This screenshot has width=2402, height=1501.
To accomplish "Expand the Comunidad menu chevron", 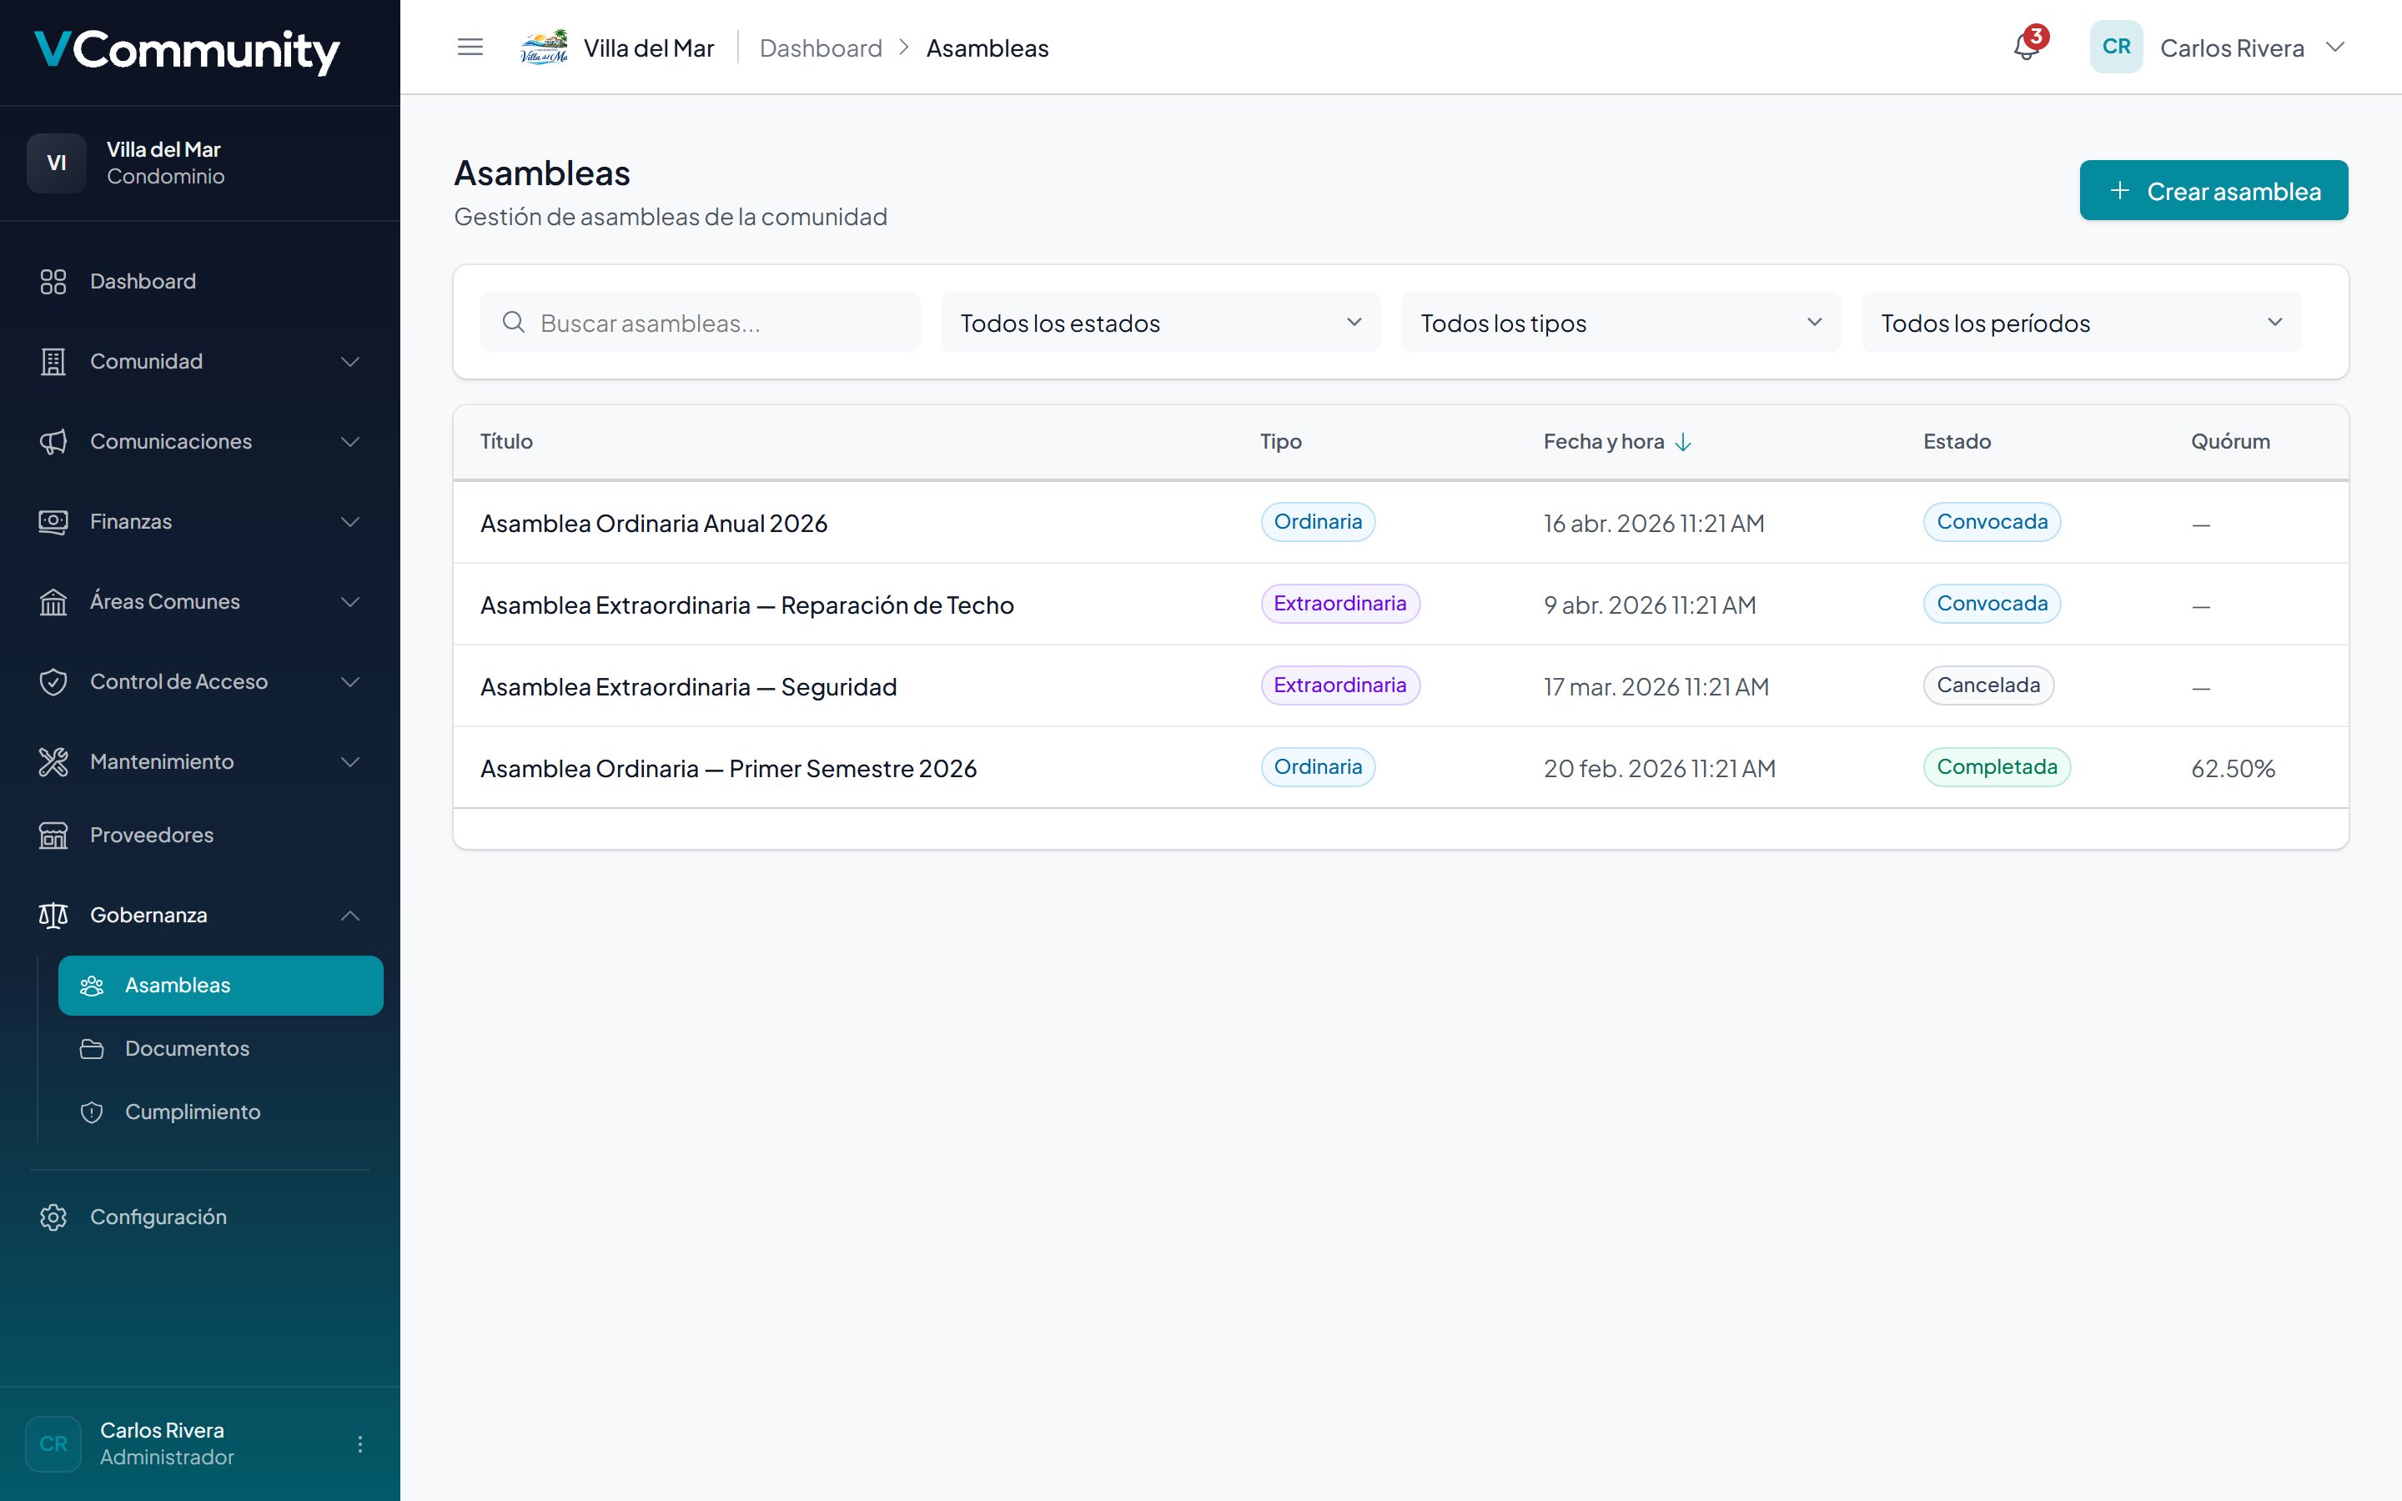I will click(349, 361).
